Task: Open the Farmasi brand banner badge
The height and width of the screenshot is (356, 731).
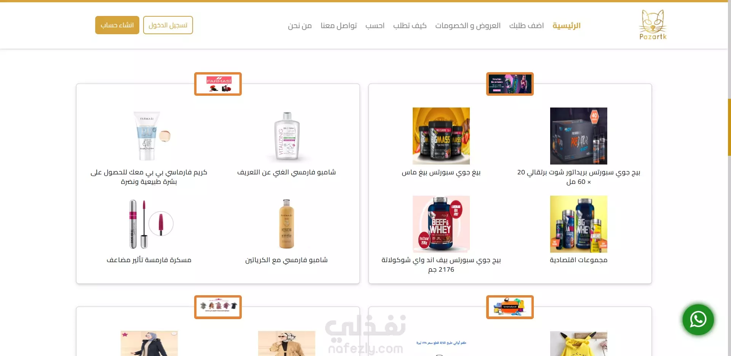Action: [218, 84]
